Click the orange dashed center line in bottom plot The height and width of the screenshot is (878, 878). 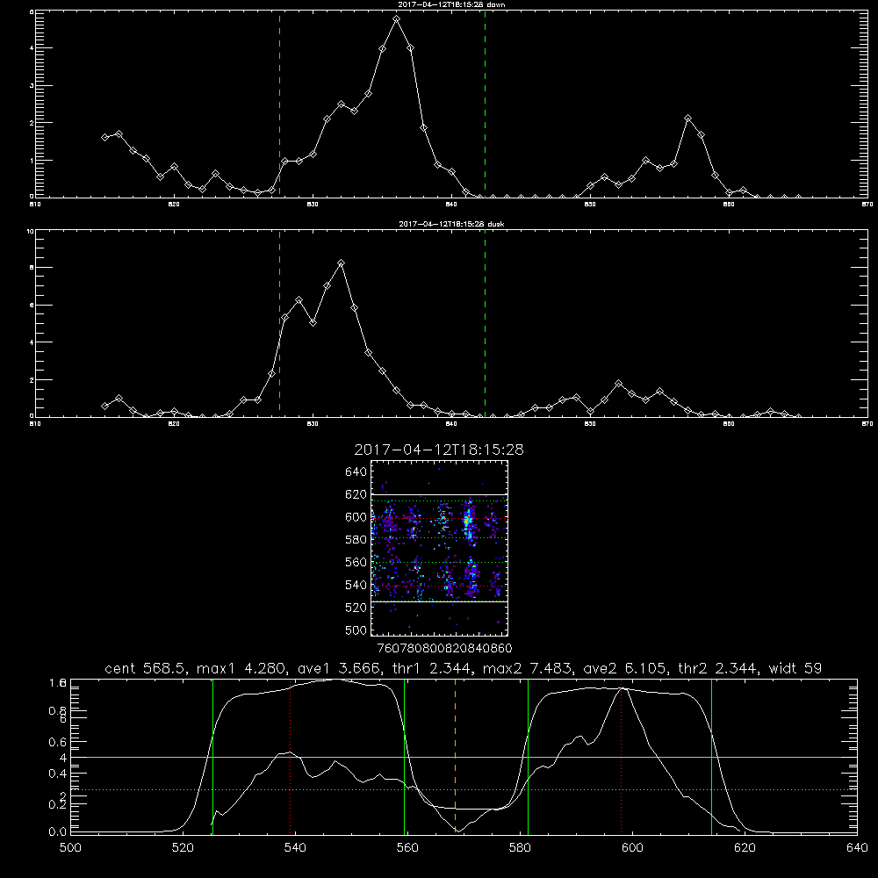tap(455, 756)
